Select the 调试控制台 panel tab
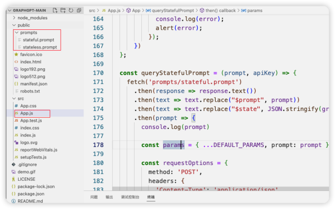This screenshot has width=335, height=209. coord(130,197)
